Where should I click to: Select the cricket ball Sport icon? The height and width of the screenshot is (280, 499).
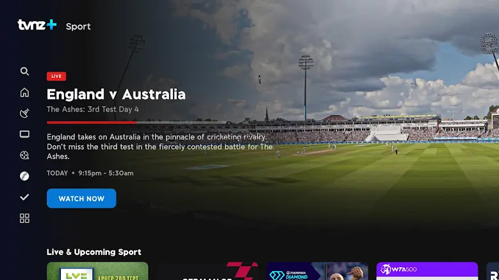[24, 176]
